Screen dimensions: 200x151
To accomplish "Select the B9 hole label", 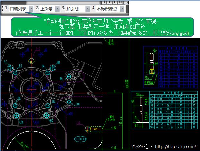I will pyautogui.click(x=61, y=79).
